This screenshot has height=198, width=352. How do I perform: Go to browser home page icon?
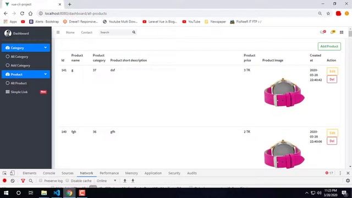tap(30, 13)
